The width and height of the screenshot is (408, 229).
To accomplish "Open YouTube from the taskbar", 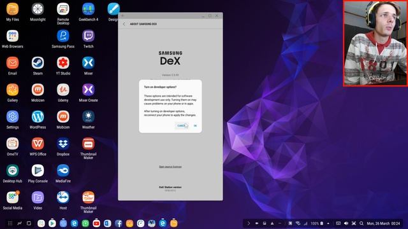I will (96, 223).
